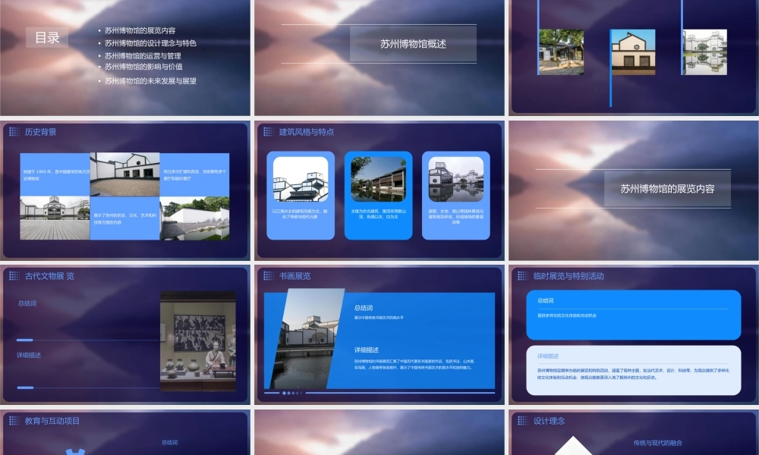Screen dimensions: 759x455
Task: Click the dot grid icon beside 书画展览
Action: coord(268,276)
